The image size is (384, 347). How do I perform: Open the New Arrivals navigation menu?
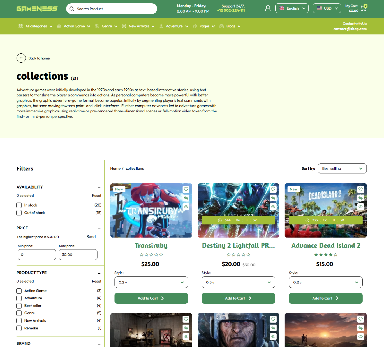138,26
